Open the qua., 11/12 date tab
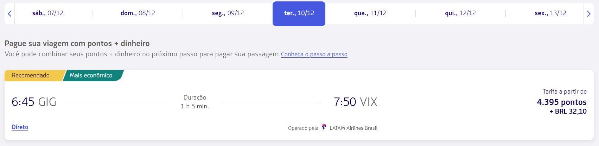 tap(370, 13)
